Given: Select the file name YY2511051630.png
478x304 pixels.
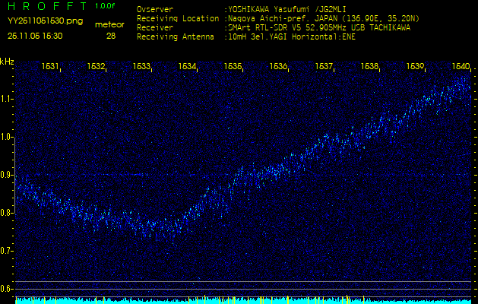Looking at the screenshot, I should click(45, 21).
